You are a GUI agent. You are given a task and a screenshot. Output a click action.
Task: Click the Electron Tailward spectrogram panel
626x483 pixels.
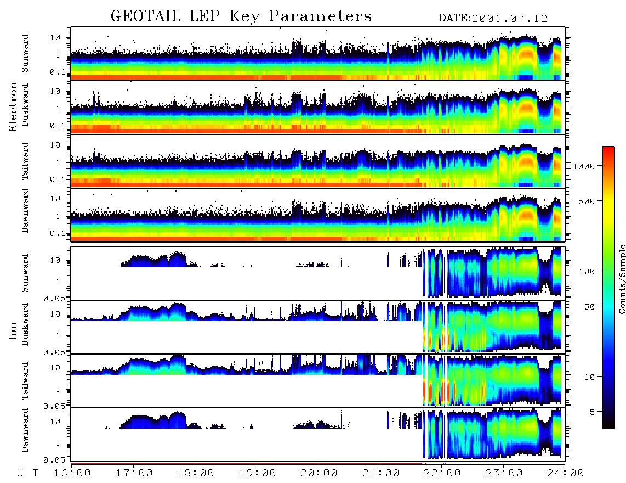pyautogui.click(x=318, y=161)
